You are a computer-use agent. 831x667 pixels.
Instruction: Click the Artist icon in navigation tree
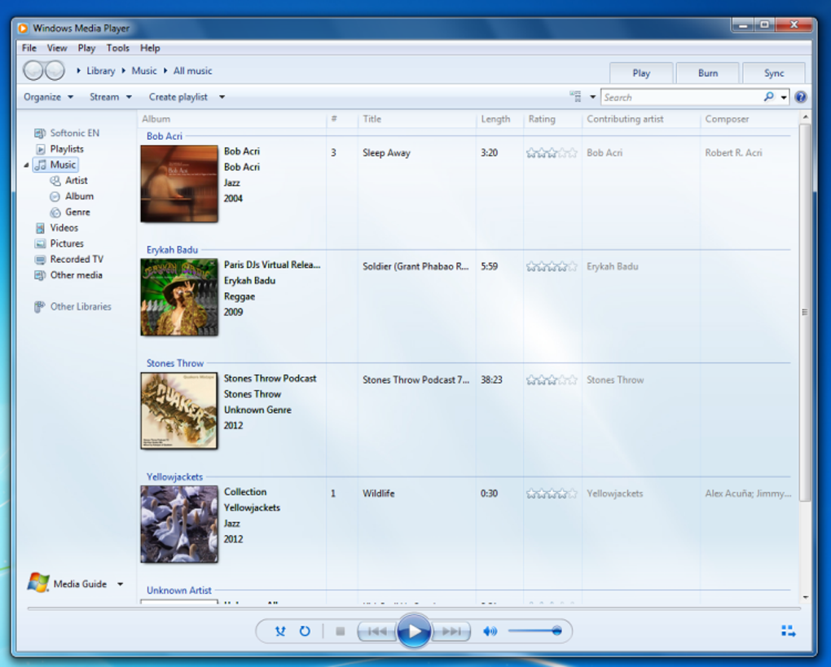coord(55,181)
